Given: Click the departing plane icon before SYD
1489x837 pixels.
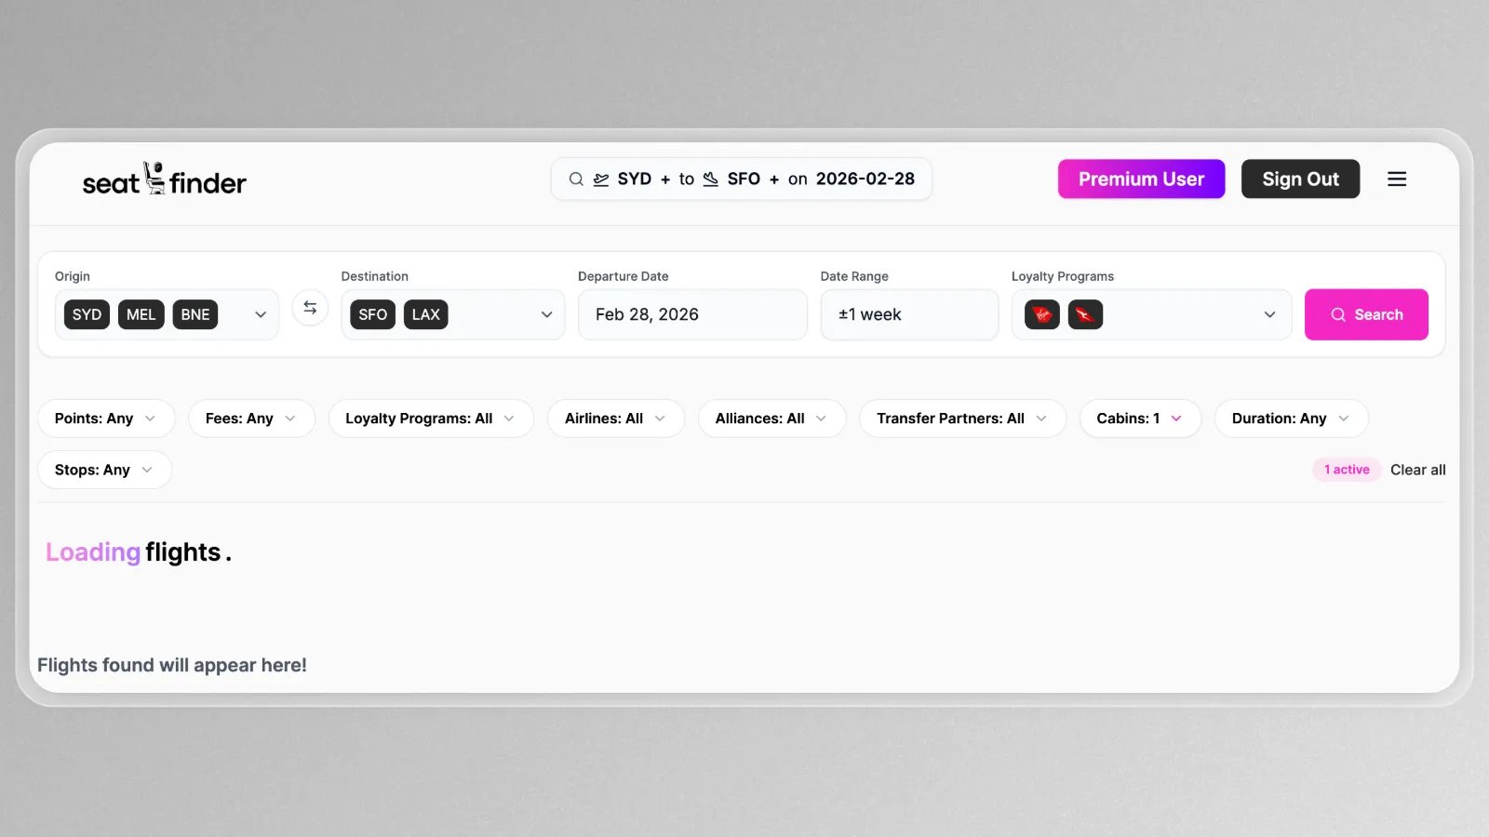Looking at the screenshot, I should (x=601, y=179).
